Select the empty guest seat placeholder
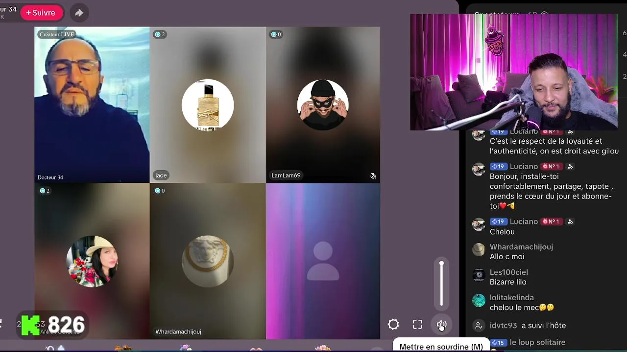This screenshot has height=352, width=627. coord(323,261)
